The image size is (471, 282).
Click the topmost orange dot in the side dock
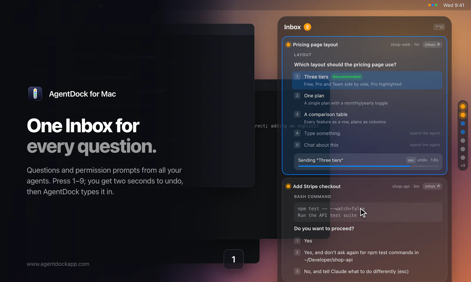(463, 106)
